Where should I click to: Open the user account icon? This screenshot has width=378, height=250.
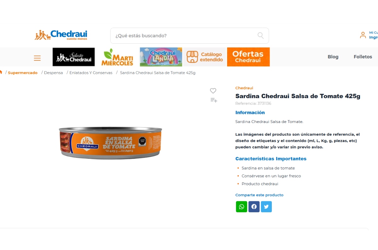tap(363, 35)
